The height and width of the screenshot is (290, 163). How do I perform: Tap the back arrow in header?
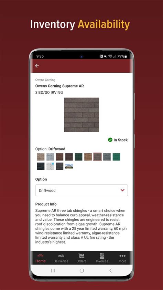pos(37,66)
